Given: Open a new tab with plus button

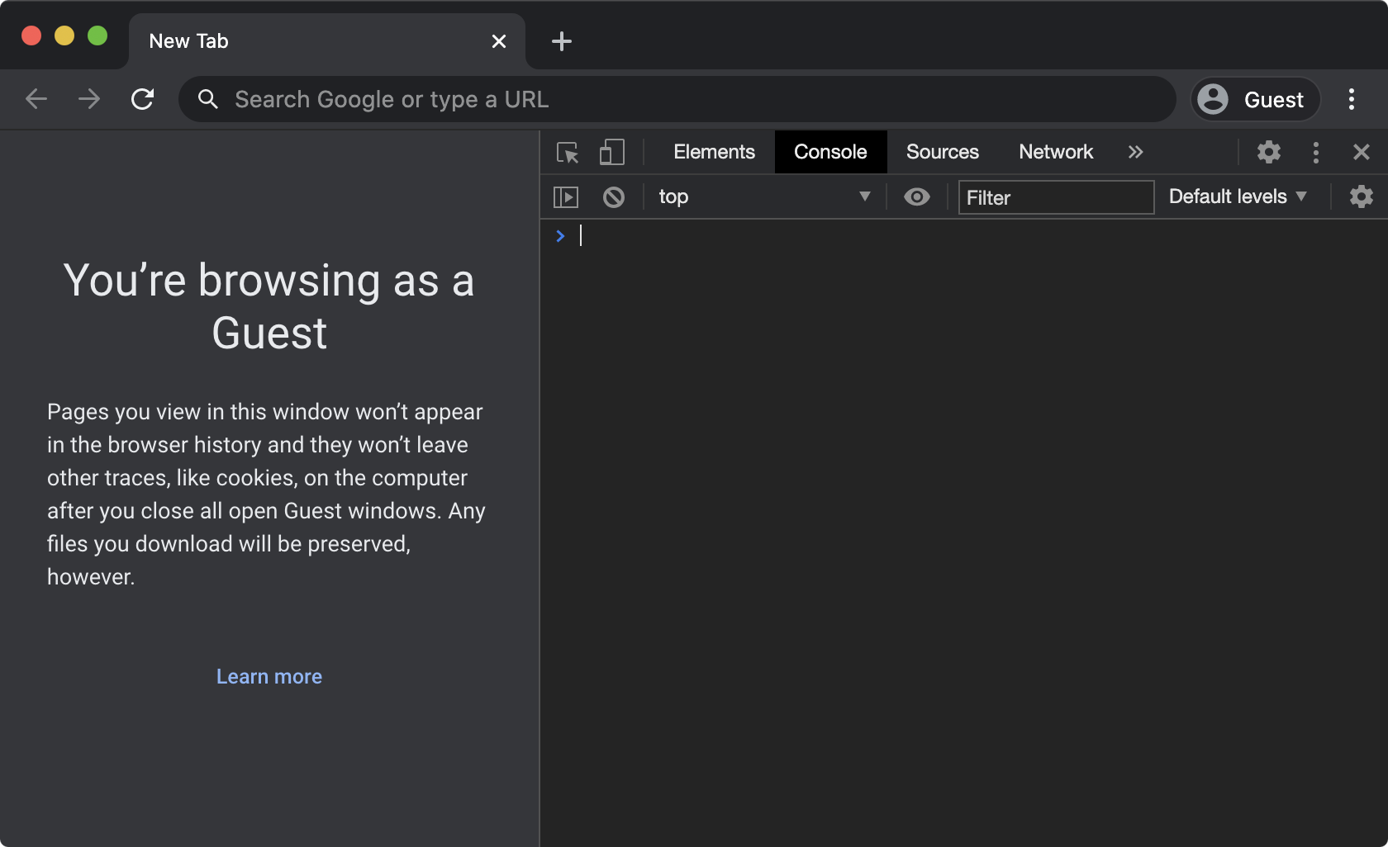Looking at the screenshot, I should tap(561, 41).
